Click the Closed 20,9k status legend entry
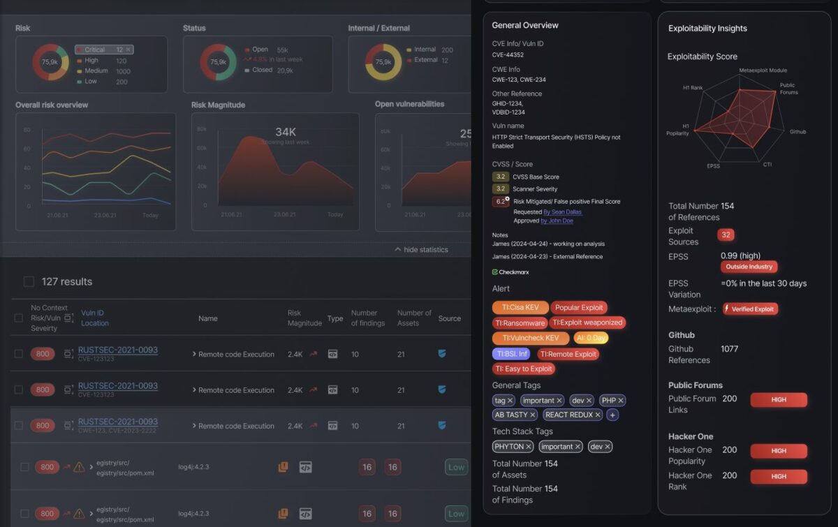Screen dimensions: 838x527 [x=268, y=70]
